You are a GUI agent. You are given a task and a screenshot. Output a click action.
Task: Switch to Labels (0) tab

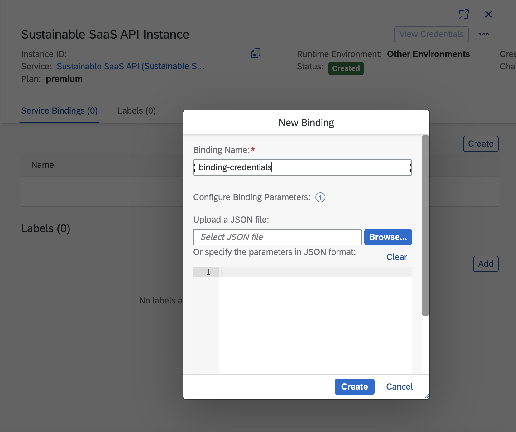pyautogui.click(x=136, y=111)
